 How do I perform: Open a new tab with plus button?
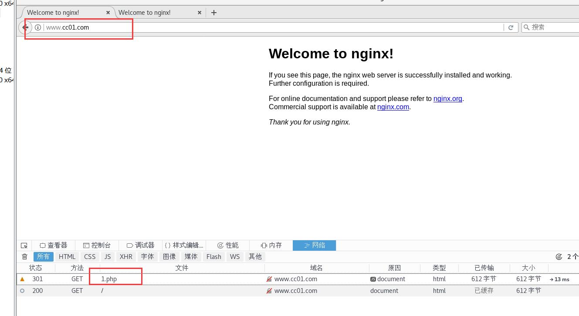[213, 13]
